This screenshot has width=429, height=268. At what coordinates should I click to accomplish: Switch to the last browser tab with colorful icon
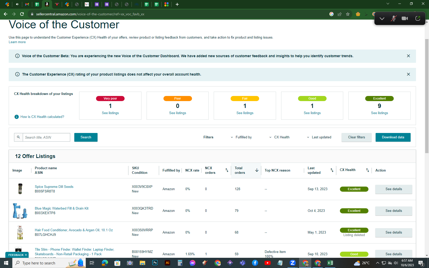pyautogui.click(x=166, y=4)
